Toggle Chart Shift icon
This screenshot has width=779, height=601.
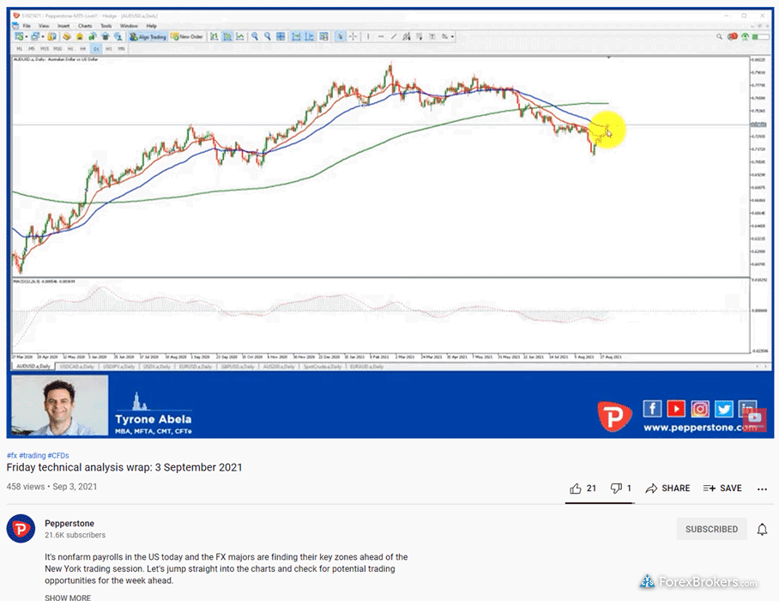coord(309,37)
